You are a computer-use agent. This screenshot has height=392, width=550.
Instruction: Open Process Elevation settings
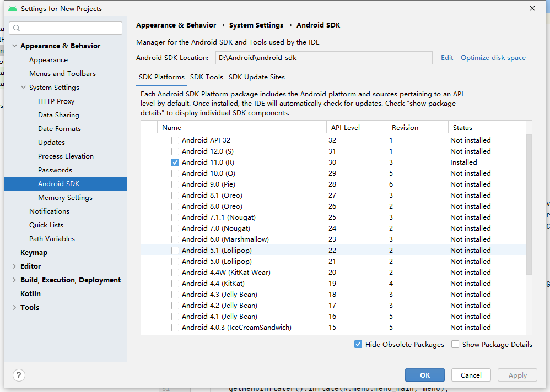(66, 156)
